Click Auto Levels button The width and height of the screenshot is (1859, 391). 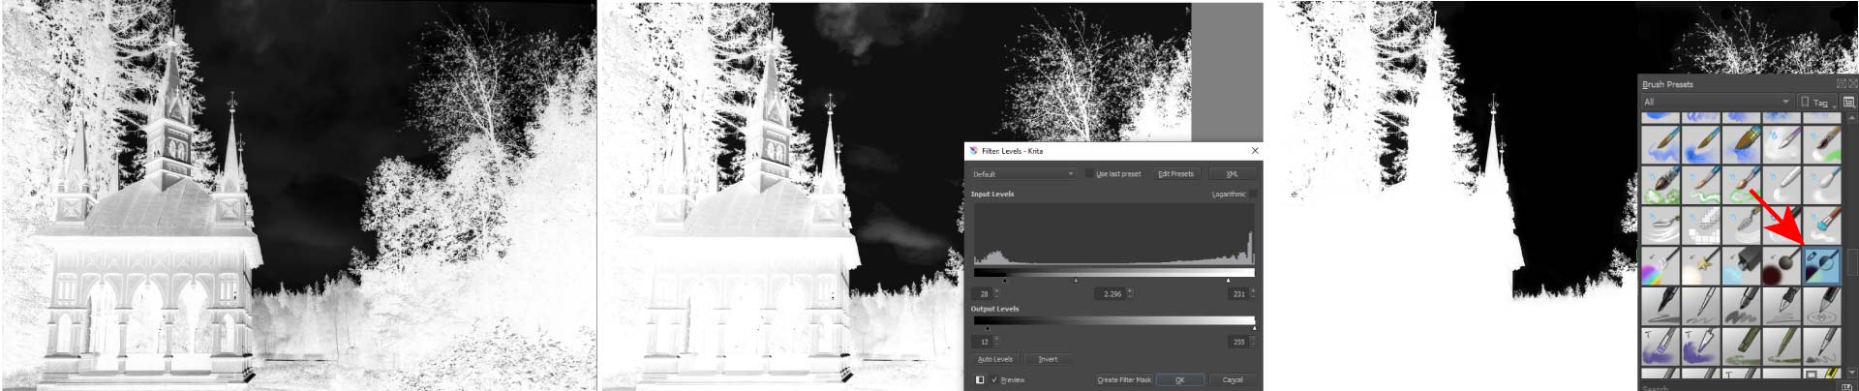[x=995, y=359]
